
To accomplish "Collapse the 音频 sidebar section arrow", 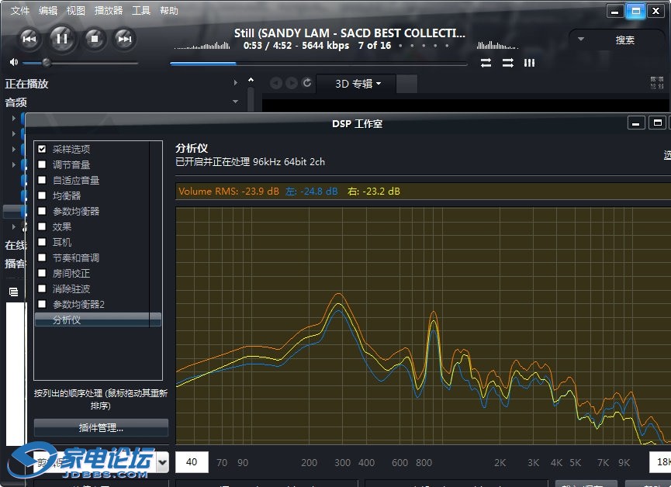I will [235, 102].
